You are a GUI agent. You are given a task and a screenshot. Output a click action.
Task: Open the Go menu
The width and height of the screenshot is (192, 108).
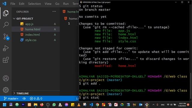[x=57, y=4]
